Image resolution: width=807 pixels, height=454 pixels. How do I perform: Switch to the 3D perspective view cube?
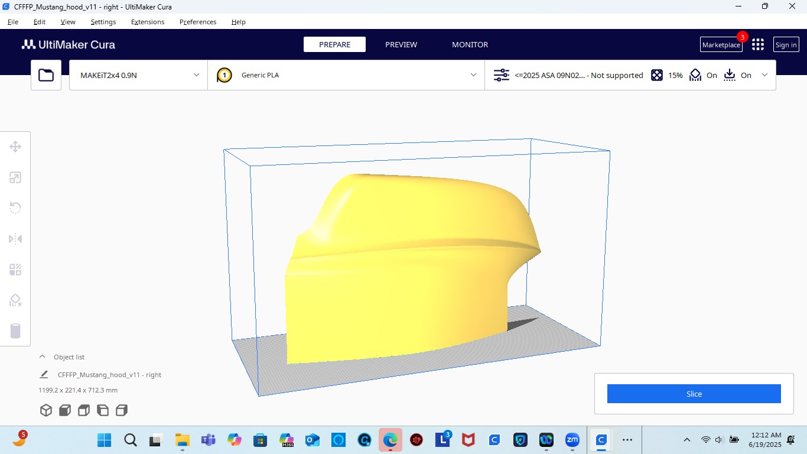[x=46, y=410]
